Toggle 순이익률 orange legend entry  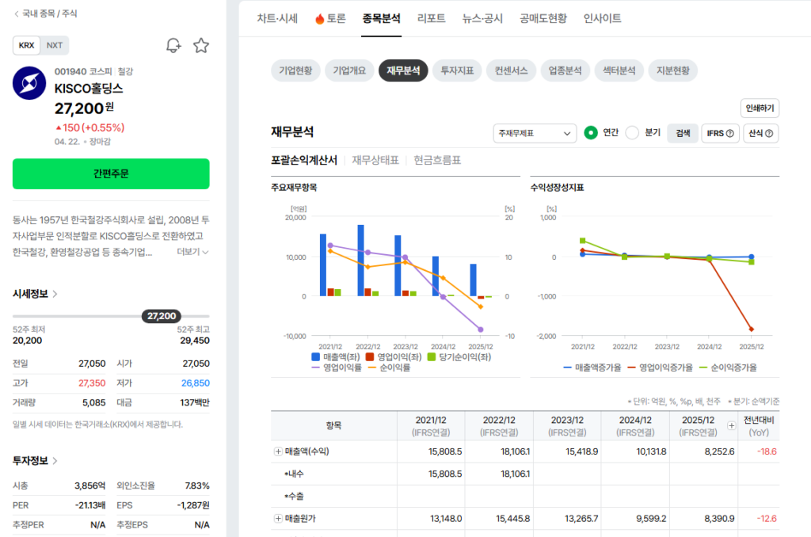point(389,368)
